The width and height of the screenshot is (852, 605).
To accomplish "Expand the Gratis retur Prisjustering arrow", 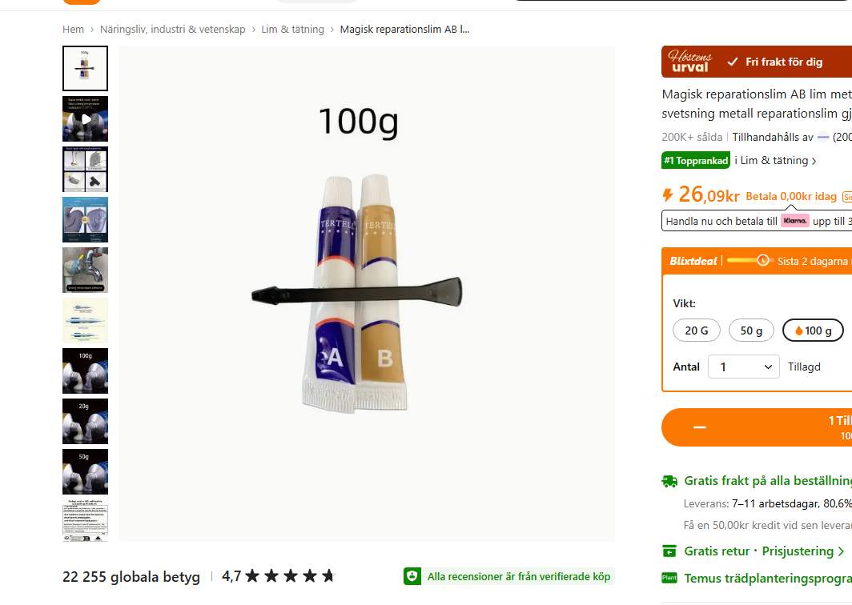I will (x=841, y=551).
